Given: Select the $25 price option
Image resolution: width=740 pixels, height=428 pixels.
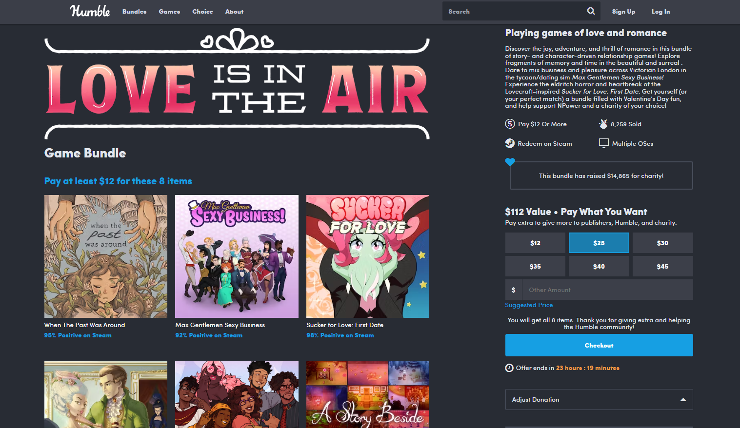Looking at the screenshot, I should (599, 243).
